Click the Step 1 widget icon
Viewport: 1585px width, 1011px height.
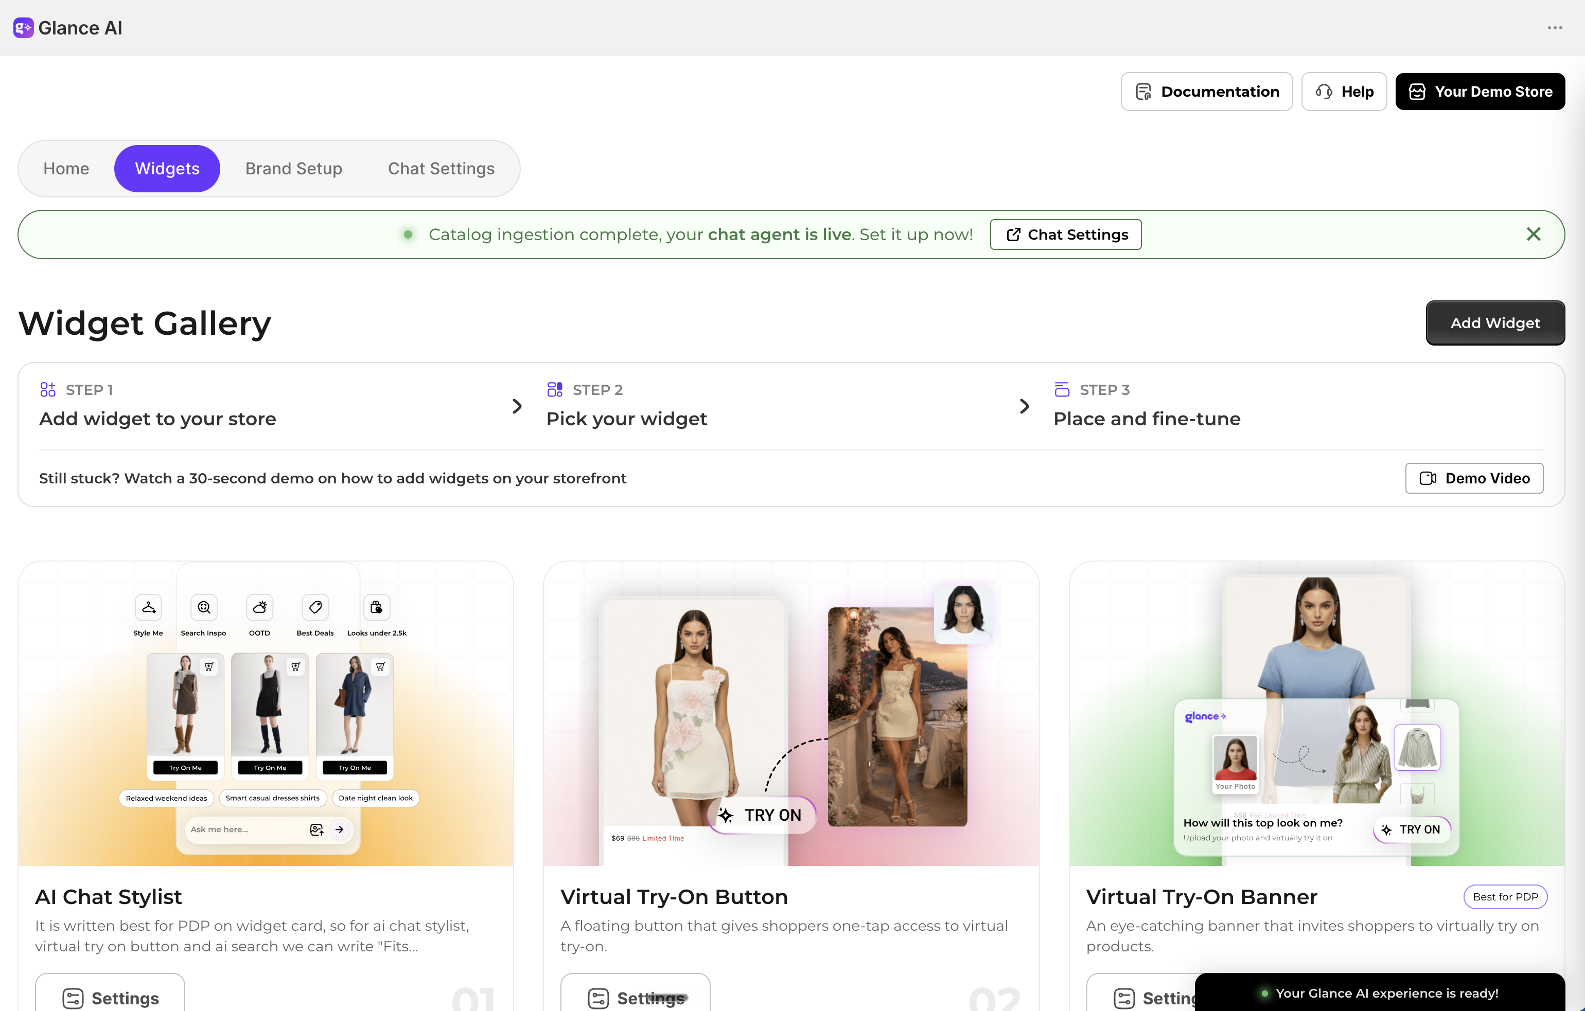(x=48, y=389)
